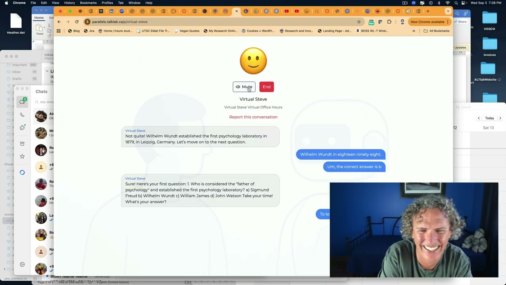Open the BOSS WL-T Wireless bookmark
This screenshot has height=285, width=506.
coord(372,31)
